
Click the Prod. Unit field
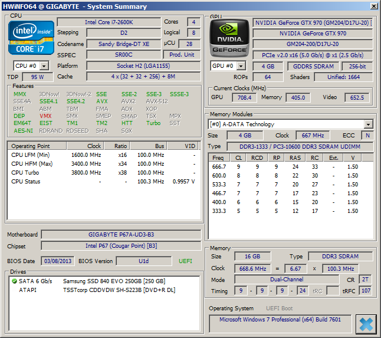point(182,55)
